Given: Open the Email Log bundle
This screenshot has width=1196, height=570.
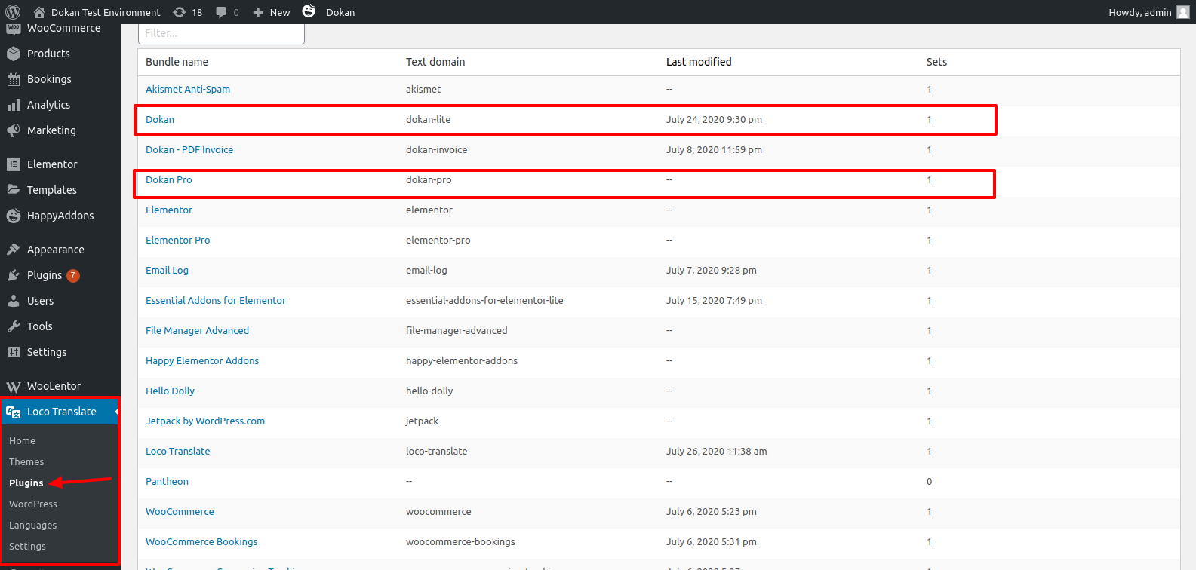Looking at the screenshot, I should [167, 270].
